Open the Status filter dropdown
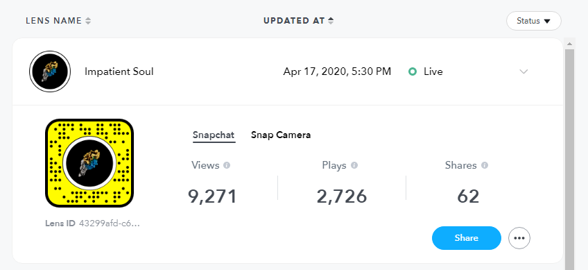 click(533, 21)
